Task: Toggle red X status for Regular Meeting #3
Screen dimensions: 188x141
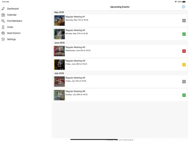Action: 184,51
